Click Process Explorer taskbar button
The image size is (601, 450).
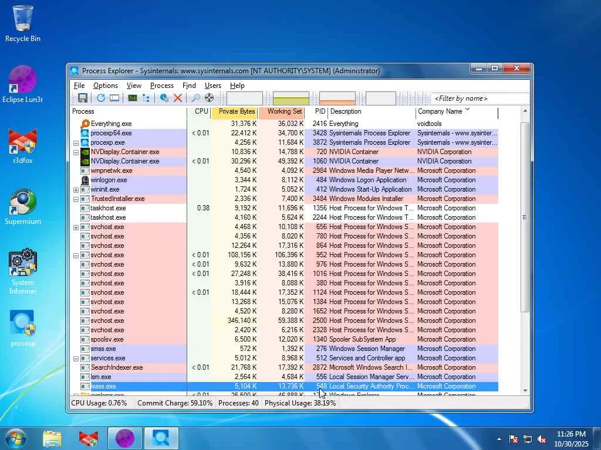point(161,438)
